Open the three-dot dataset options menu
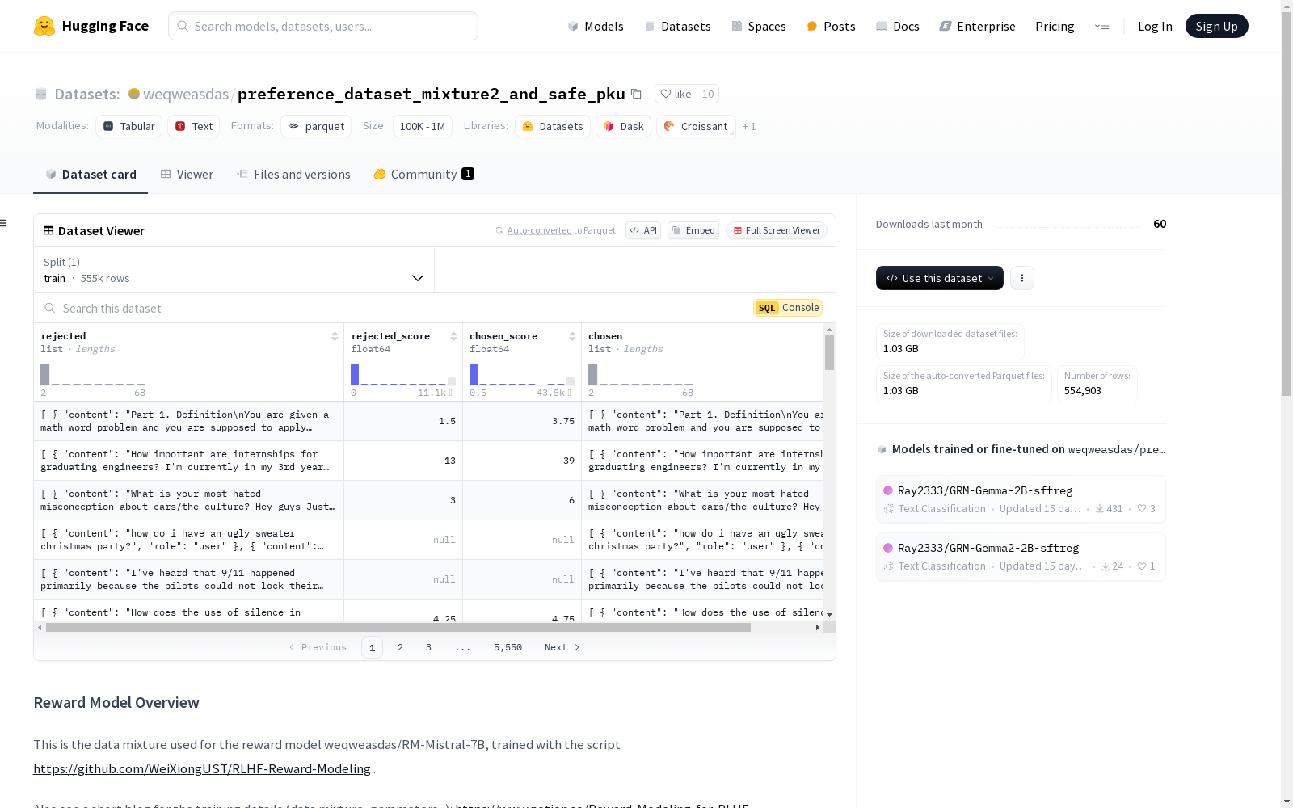This screenshot has height=808, width=1293. (x=1022, y=278)
